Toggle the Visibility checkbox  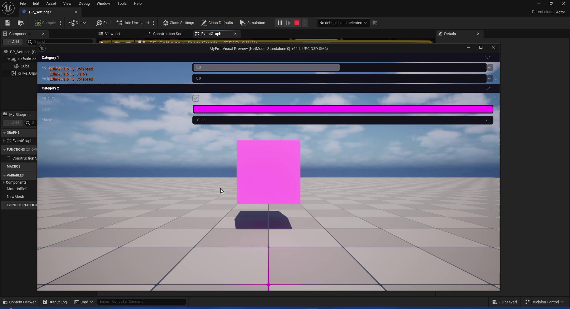point(196,98)
